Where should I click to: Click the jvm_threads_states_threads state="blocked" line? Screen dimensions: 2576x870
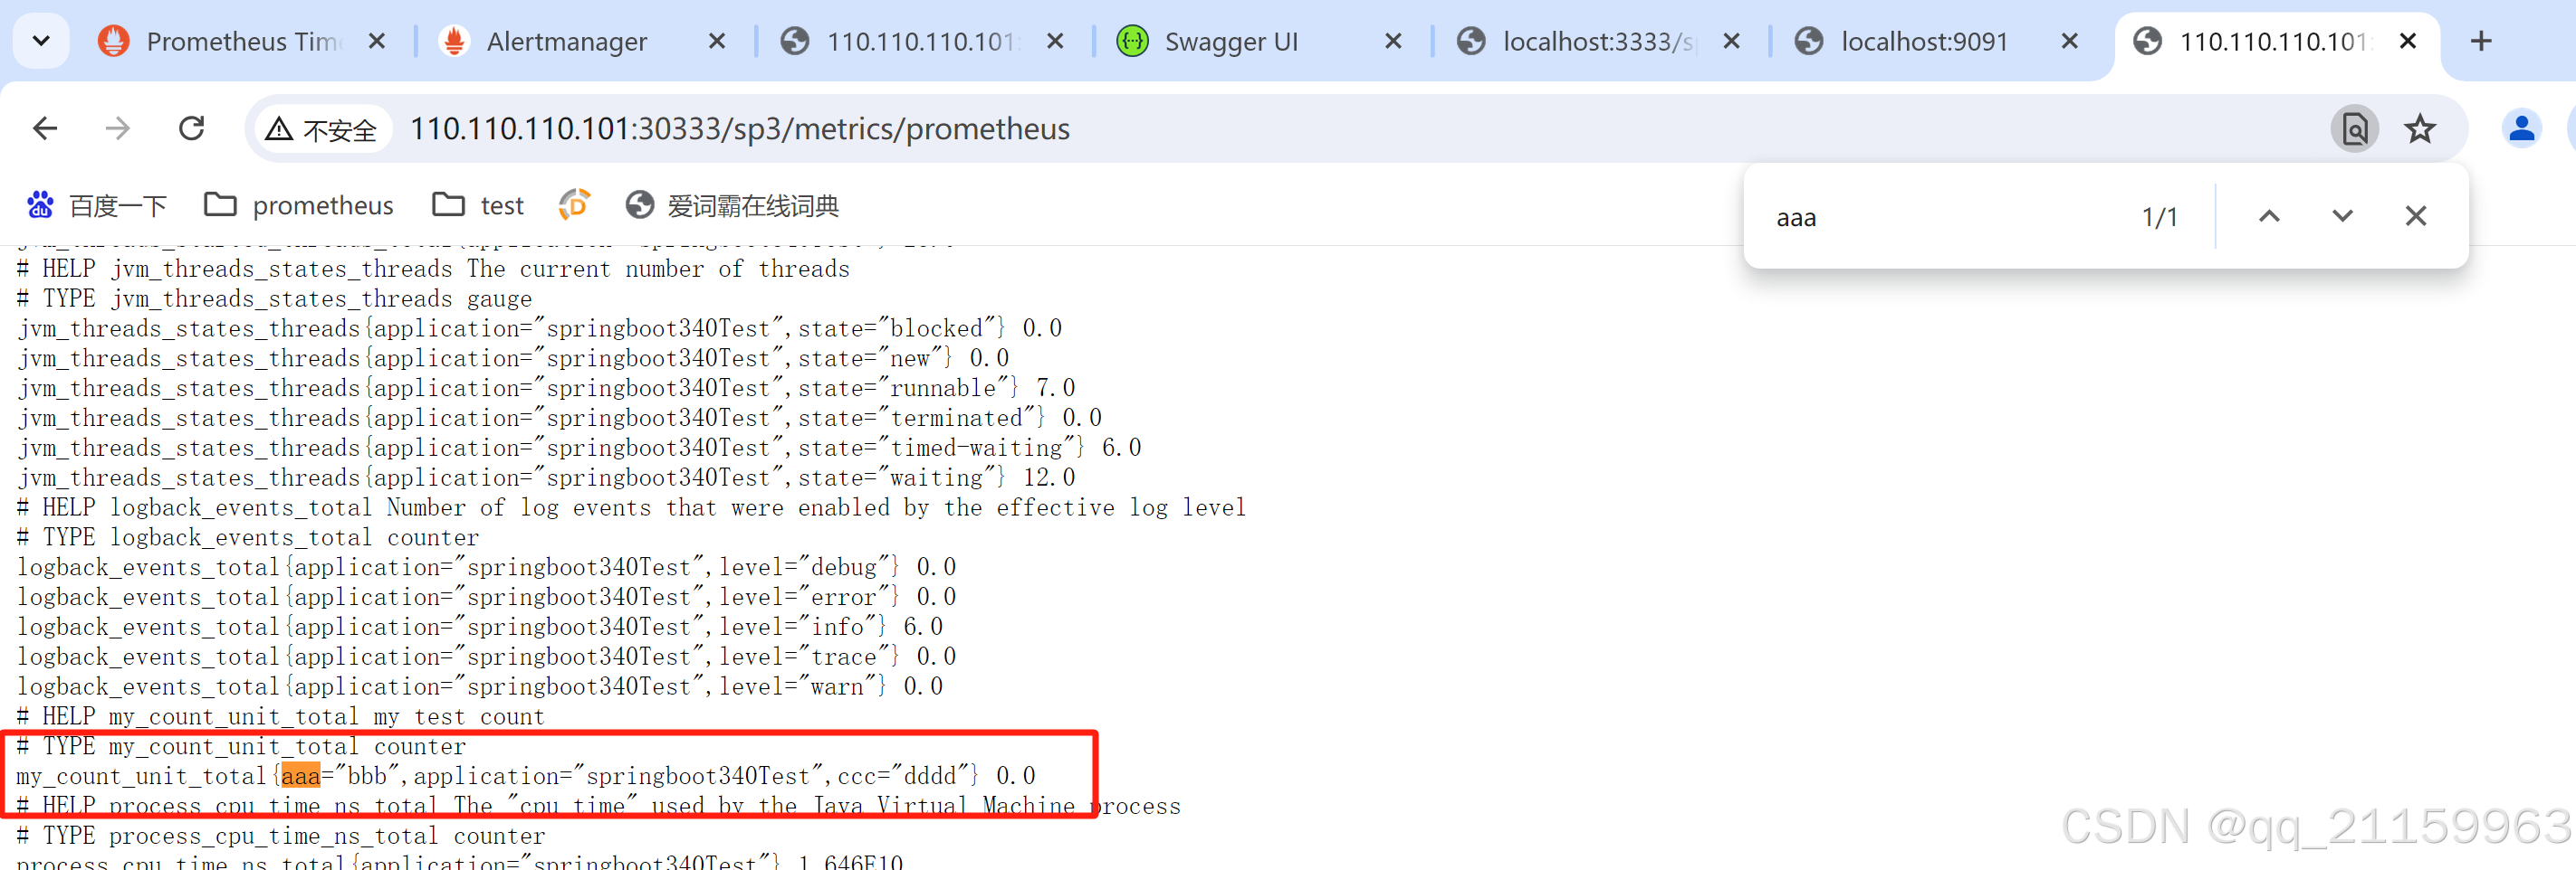[539, 328]
